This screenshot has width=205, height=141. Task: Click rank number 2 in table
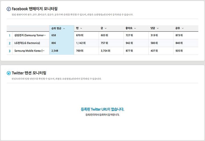pyautogui.click(x=10, y=43)
